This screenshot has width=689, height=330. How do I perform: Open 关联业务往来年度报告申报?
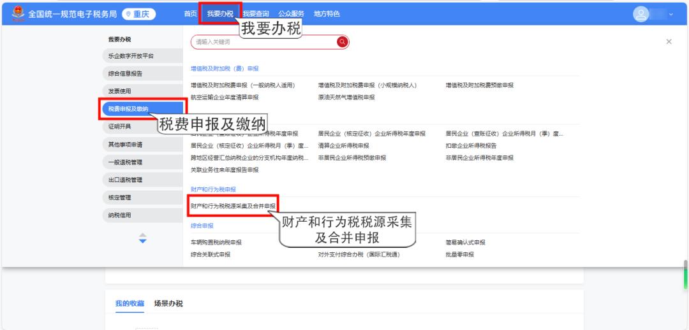coord(225,170)
